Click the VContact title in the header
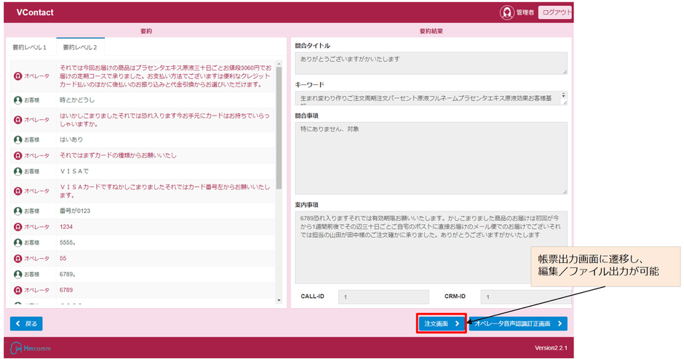Image resolution: width=684 pixels, height=359 pixels. [35, 12]
